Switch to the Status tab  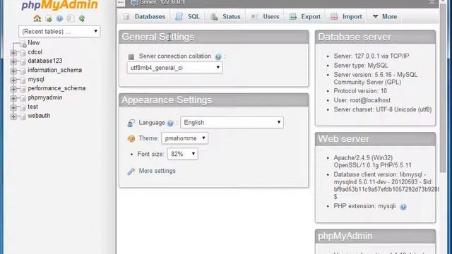tap(225, 17)
